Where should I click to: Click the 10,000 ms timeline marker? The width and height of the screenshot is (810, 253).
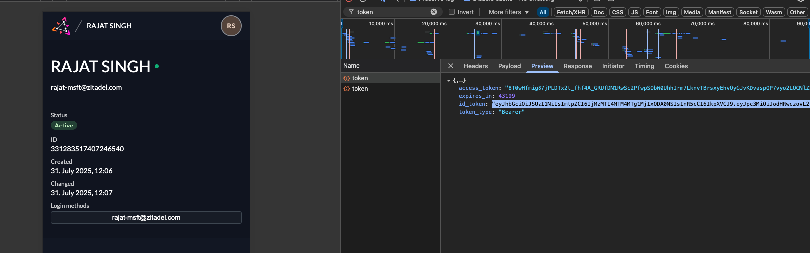(x=381, y=23)
